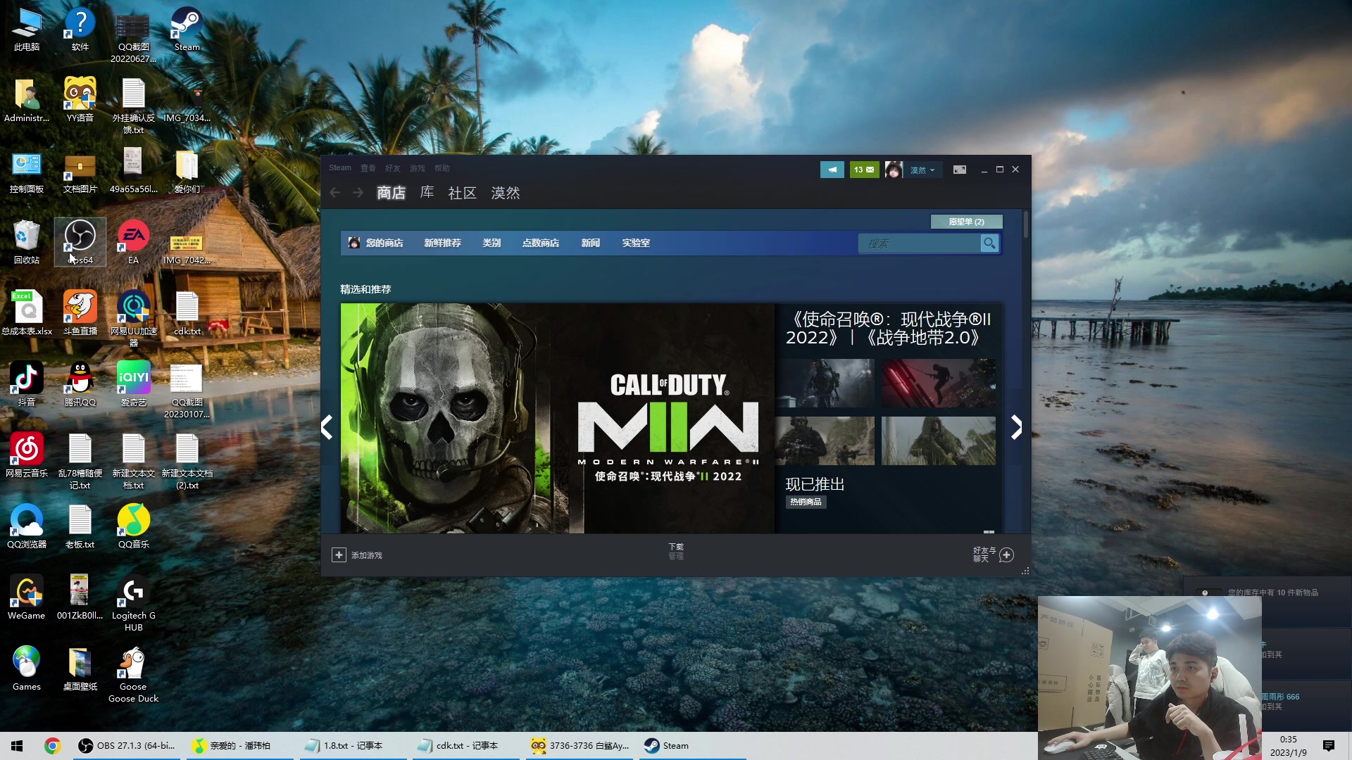Open the 帮助 menu

point(442,168)
